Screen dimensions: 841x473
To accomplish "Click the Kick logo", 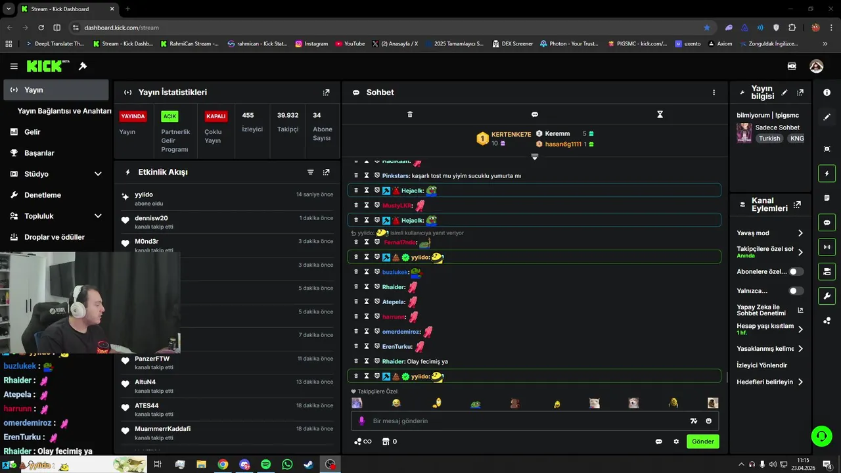I will (48, 66).
